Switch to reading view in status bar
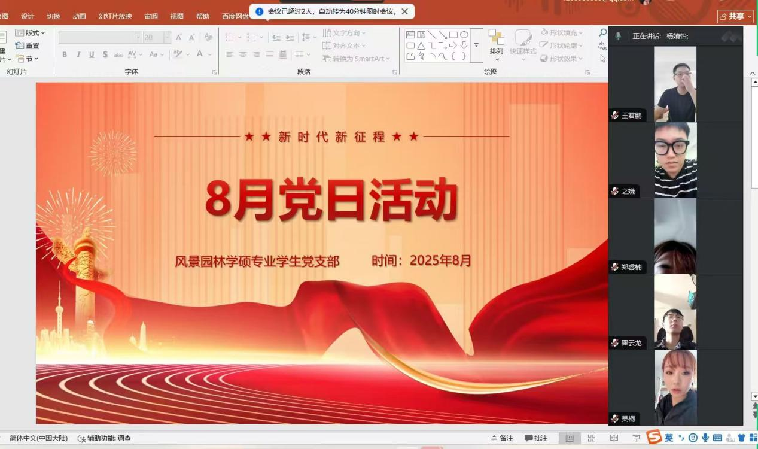 613,438
